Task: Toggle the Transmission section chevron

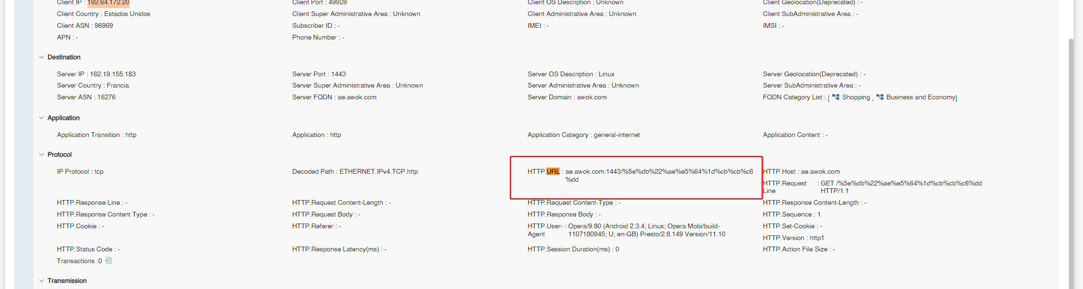Action: pyautogui.click(x=41, y=281)
